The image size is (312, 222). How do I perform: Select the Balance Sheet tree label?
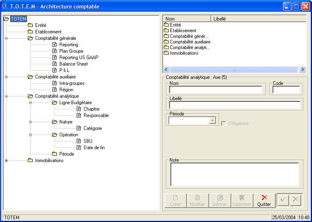pyautogui.click(x=73, y=64)
